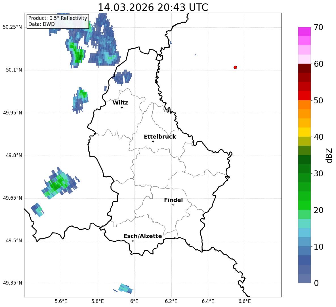Click the blue radar echo north of Wiltz
This screenshot has width=336, height=307.
pyautogui.click(x=122, y=77)
